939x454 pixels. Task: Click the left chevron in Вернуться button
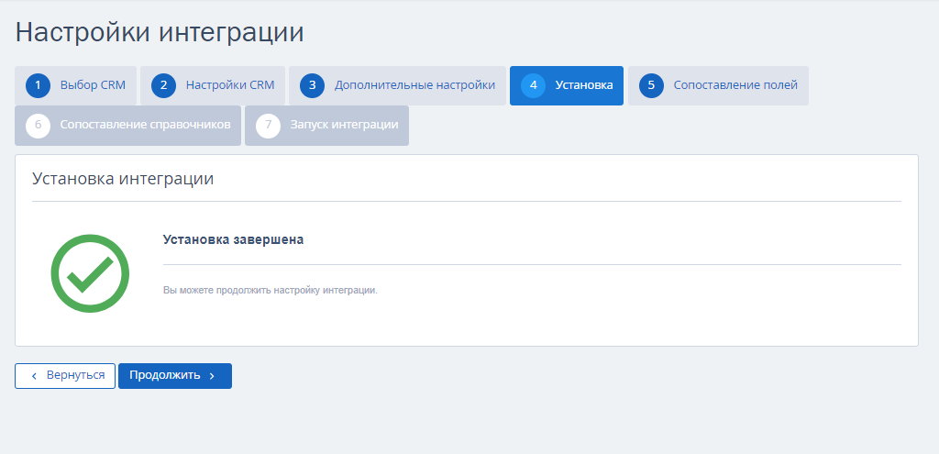click(34, 376)
